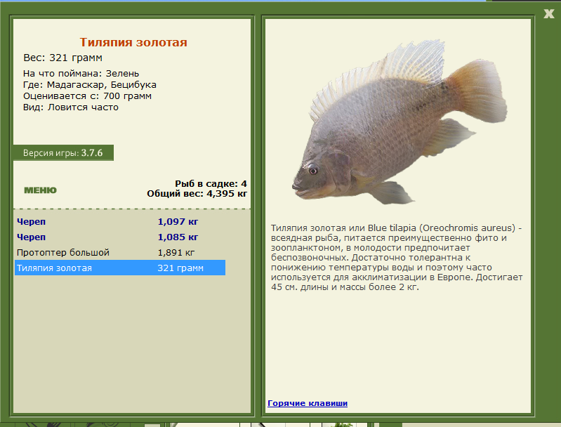Screen dimensions: 561x427
Task: Open the МЕНЮ menu
Action: [x=41, y=190]
